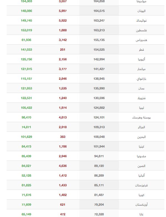The image size is (166, 217).
Task: Select deaths value 251 in قطر row
Action: coord(63,50)
